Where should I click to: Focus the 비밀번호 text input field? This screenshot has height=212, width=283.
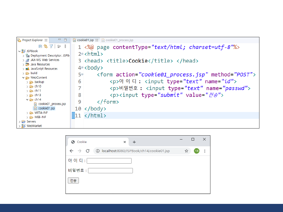[x=110, y=171]
